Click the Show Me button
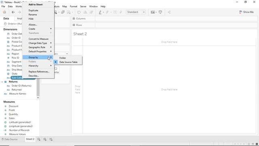Viewport: 259px width, 146px height. 246,12
